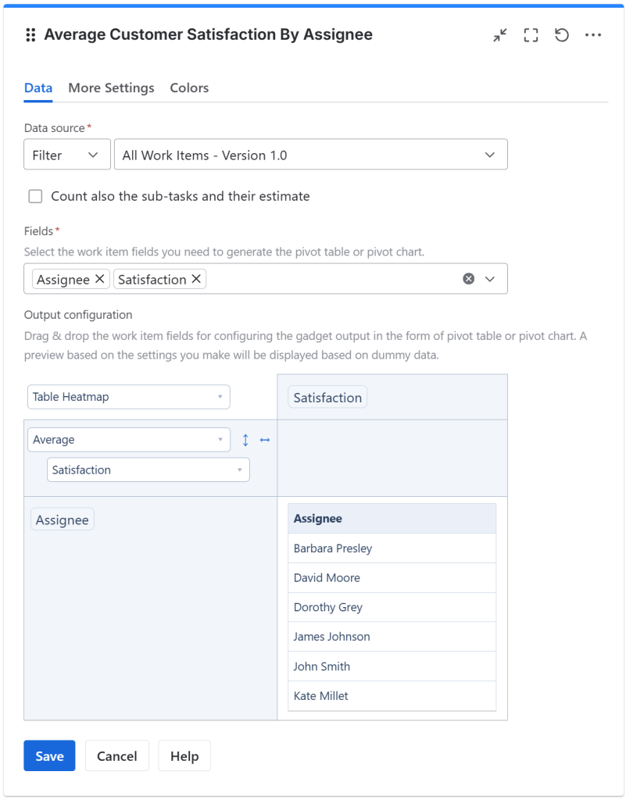Open the All Work Items filter dropdown
Screen dimensions: 626x800
coord(310,155)
